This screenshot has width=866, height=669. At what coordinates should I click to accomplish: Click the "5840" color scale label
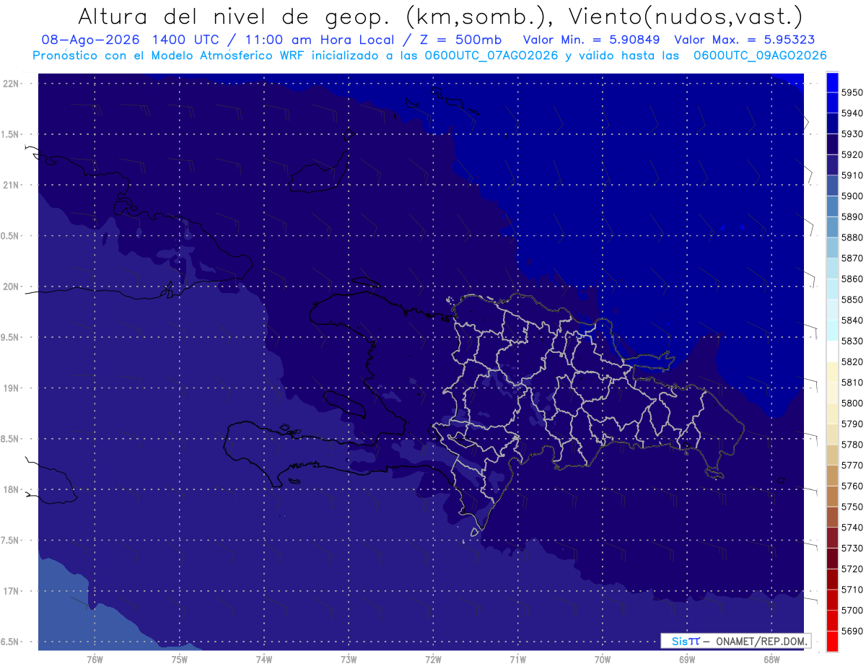coord(852,320)
